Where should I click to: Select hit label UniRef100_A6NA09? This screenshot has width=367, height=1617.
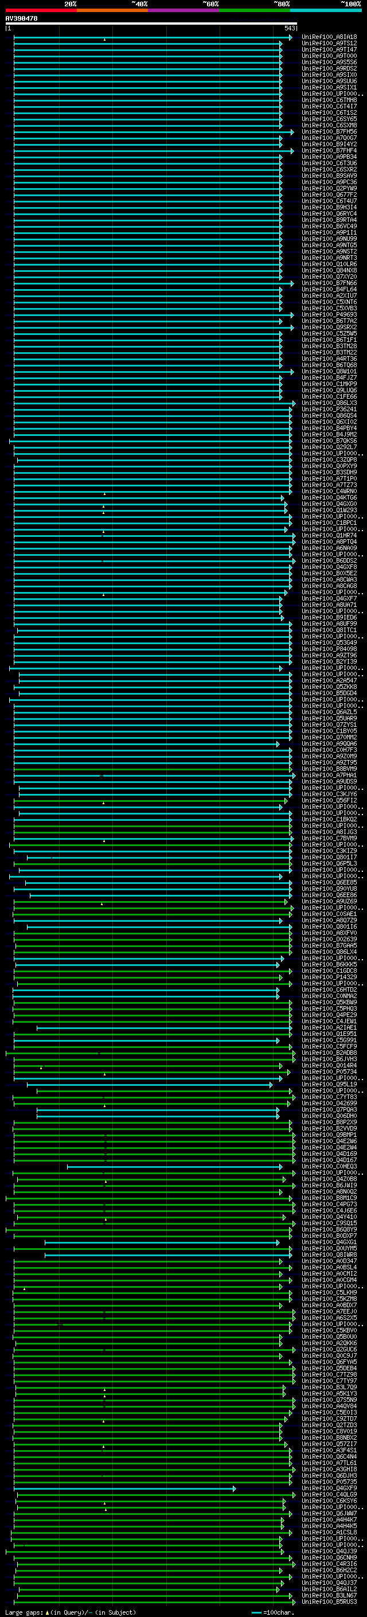[x=329, y=548]
